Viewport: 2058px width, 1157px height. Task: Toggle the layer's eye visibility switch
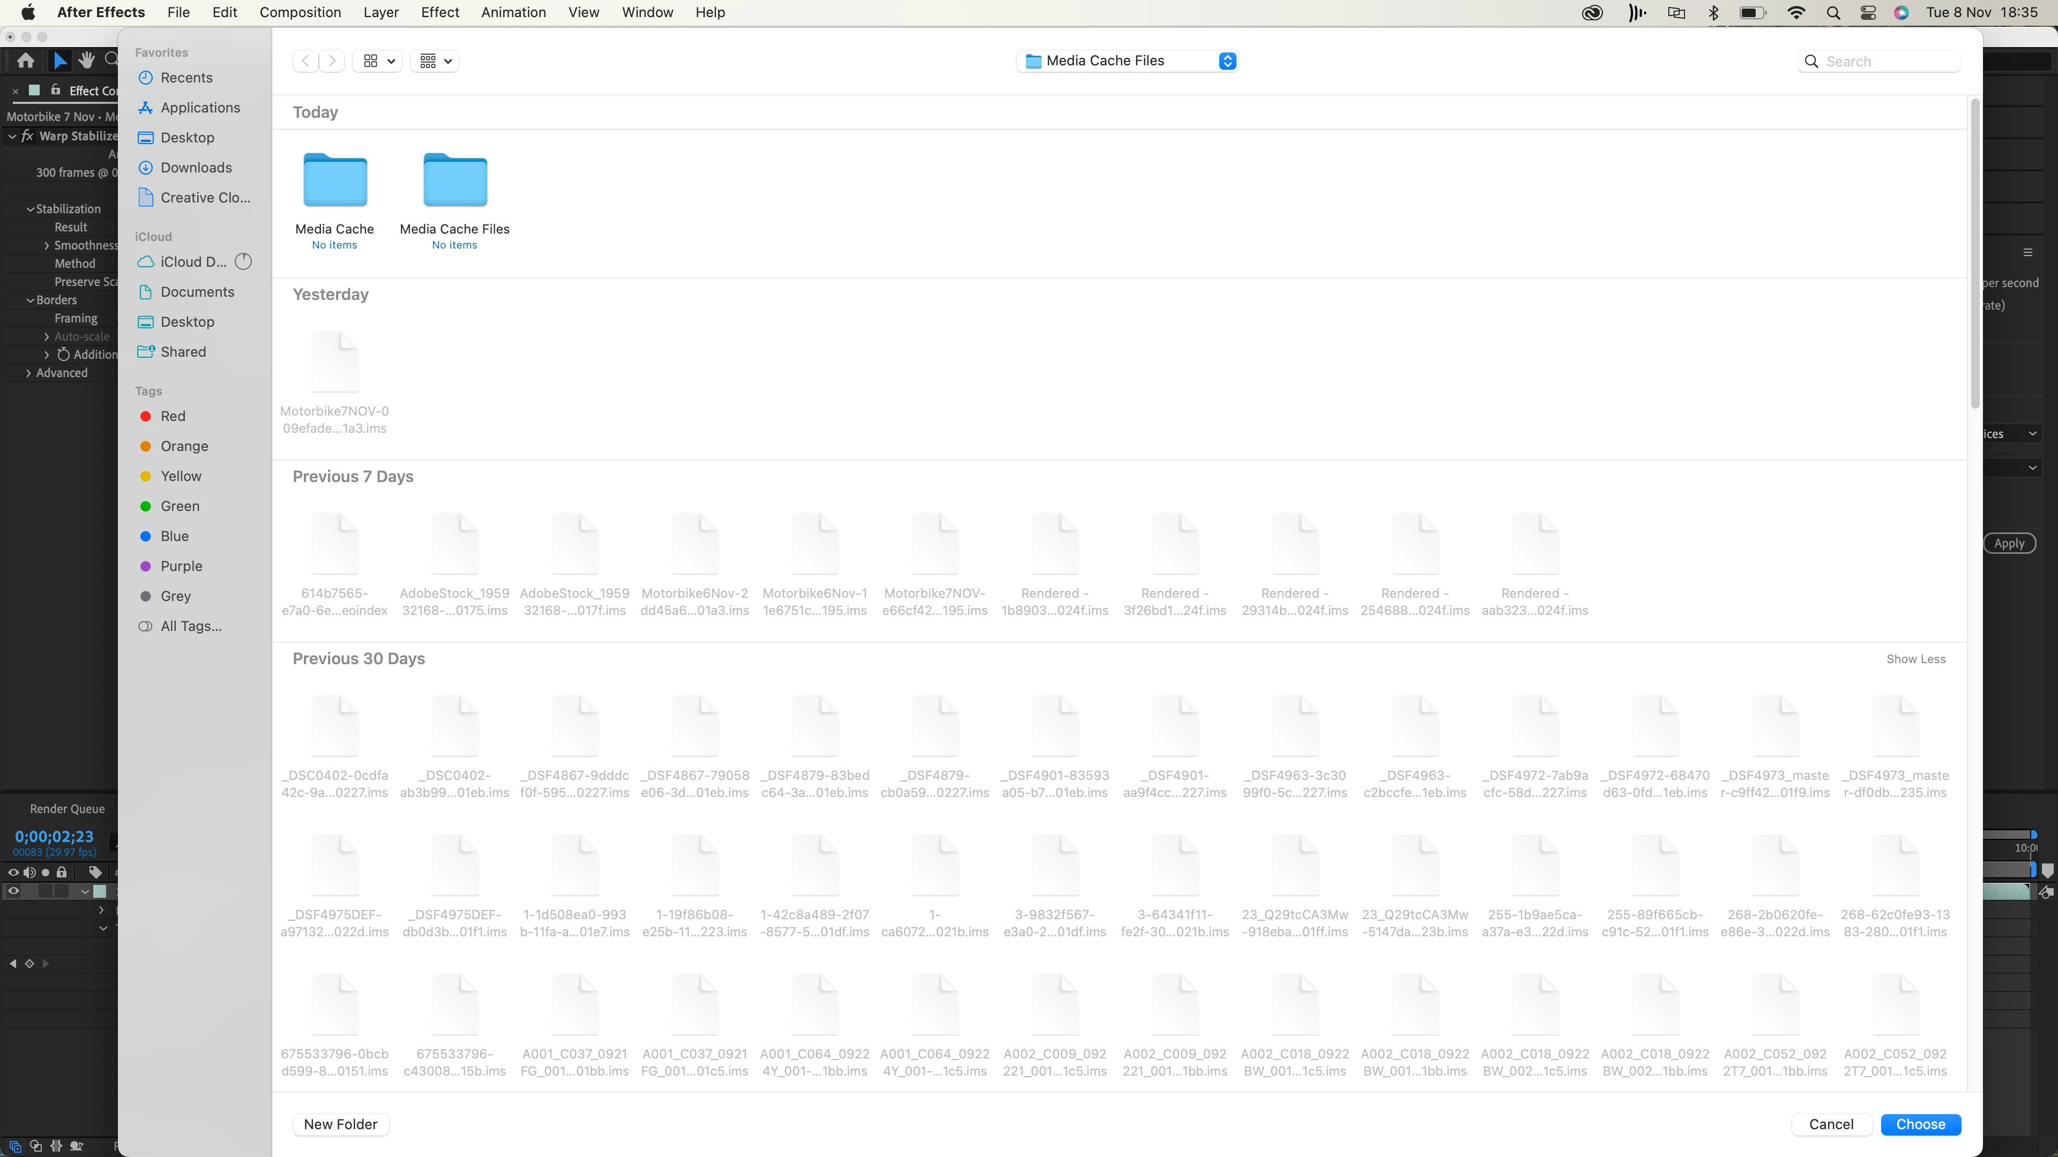(13, 891)
